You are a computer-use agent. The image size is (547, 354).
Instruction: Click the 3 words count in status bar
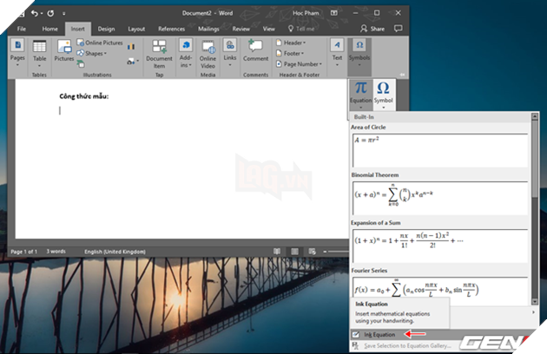(56, 252)
